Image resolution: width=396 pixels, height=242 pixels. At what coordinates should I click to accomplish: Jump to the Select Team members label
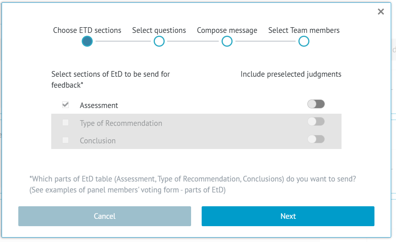point(304,30)
